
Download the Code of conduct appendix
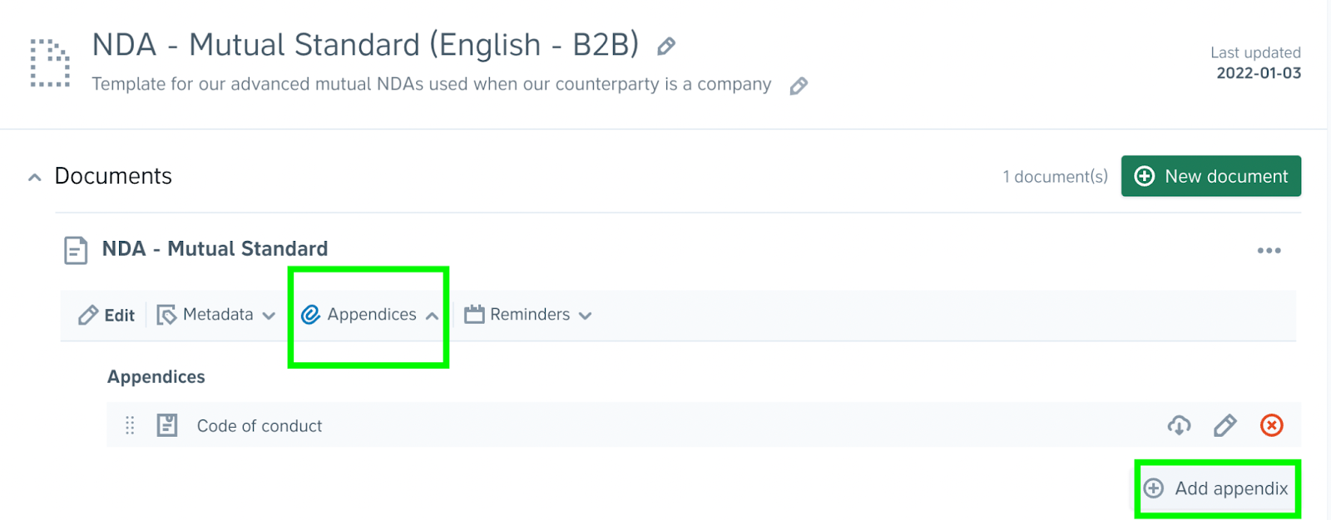1179,425
